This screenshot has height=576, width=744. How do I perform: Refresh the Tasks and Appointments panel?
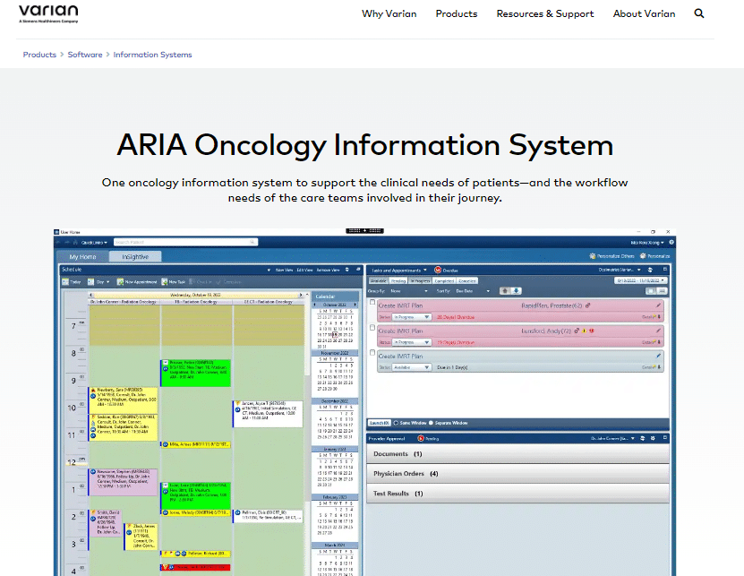[650, 270]
